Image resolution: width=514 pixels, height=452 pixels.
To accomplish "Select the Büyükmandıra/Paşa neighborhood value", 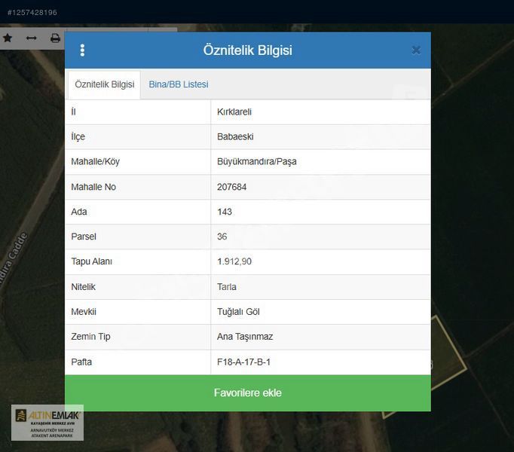I will (256, 161).
